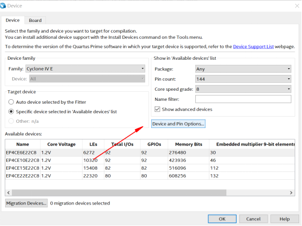Close the Device dialog window

click(x=297, y=6)
